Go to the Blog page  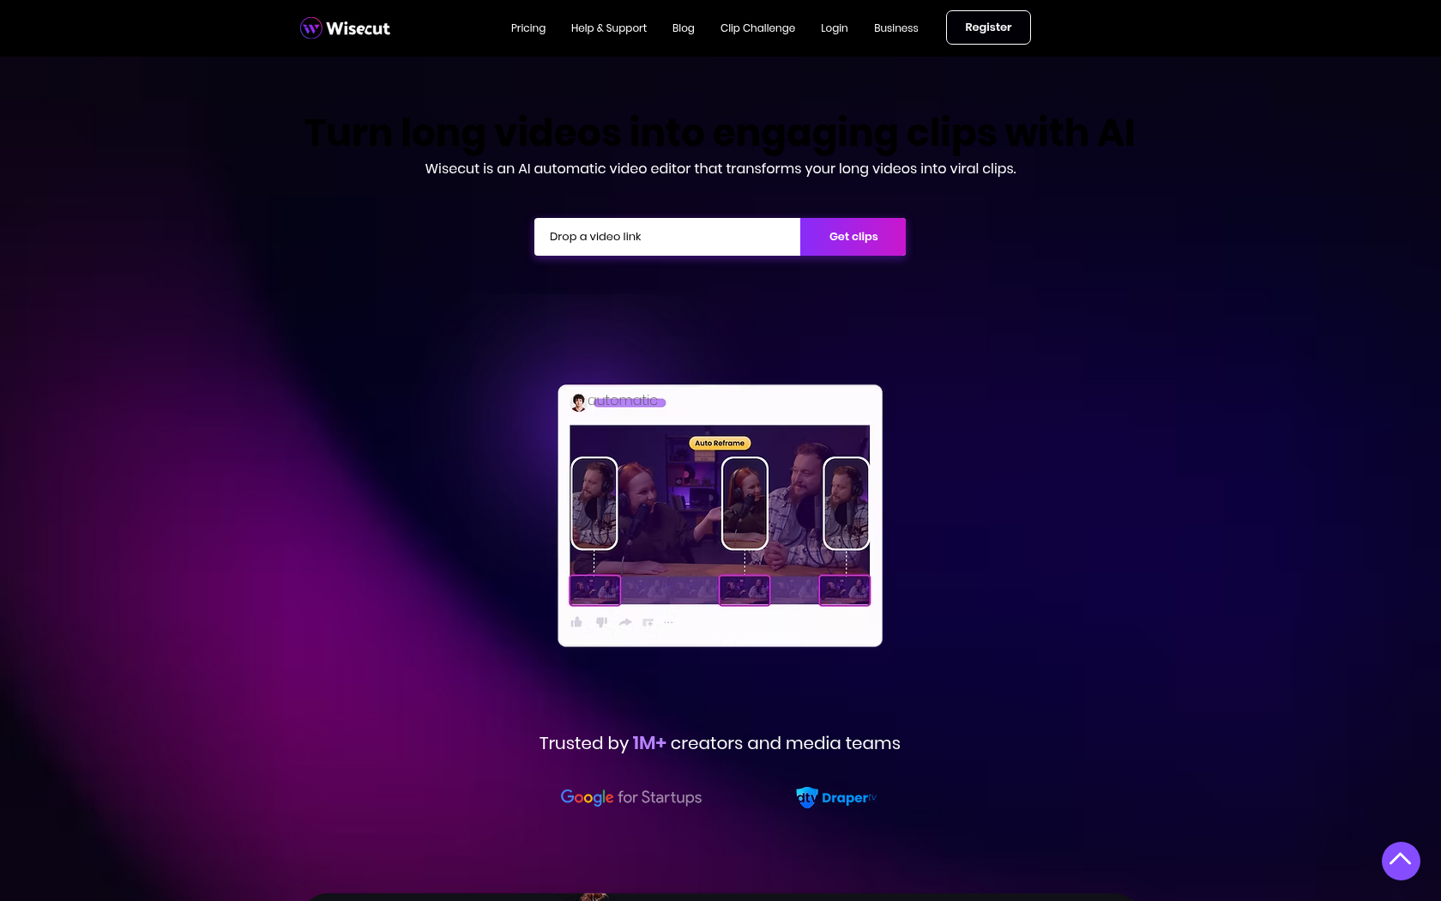tap(684, 28)
